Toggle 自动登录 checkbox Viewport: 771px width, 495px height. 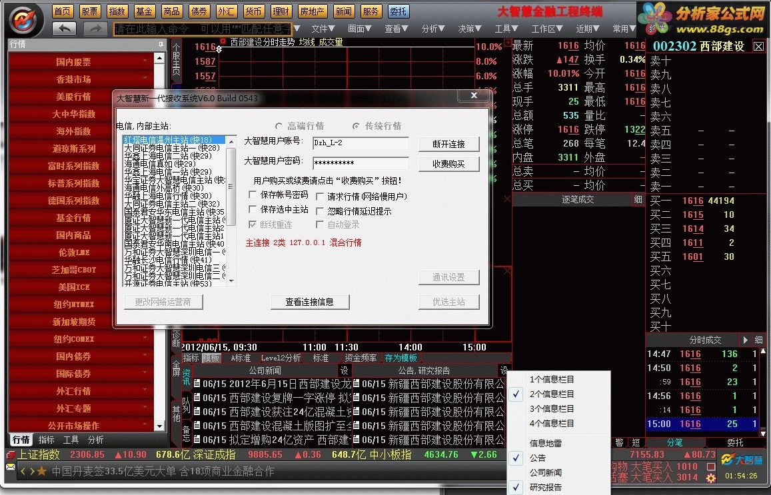coord(320,225)
